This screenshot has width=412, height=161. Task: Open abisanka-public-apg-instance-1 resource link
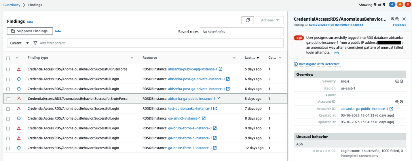[x=193, y=69]
